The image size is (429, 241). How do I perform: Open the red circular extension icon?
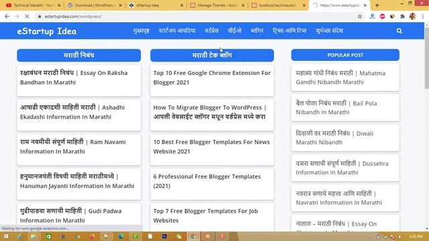382,16
